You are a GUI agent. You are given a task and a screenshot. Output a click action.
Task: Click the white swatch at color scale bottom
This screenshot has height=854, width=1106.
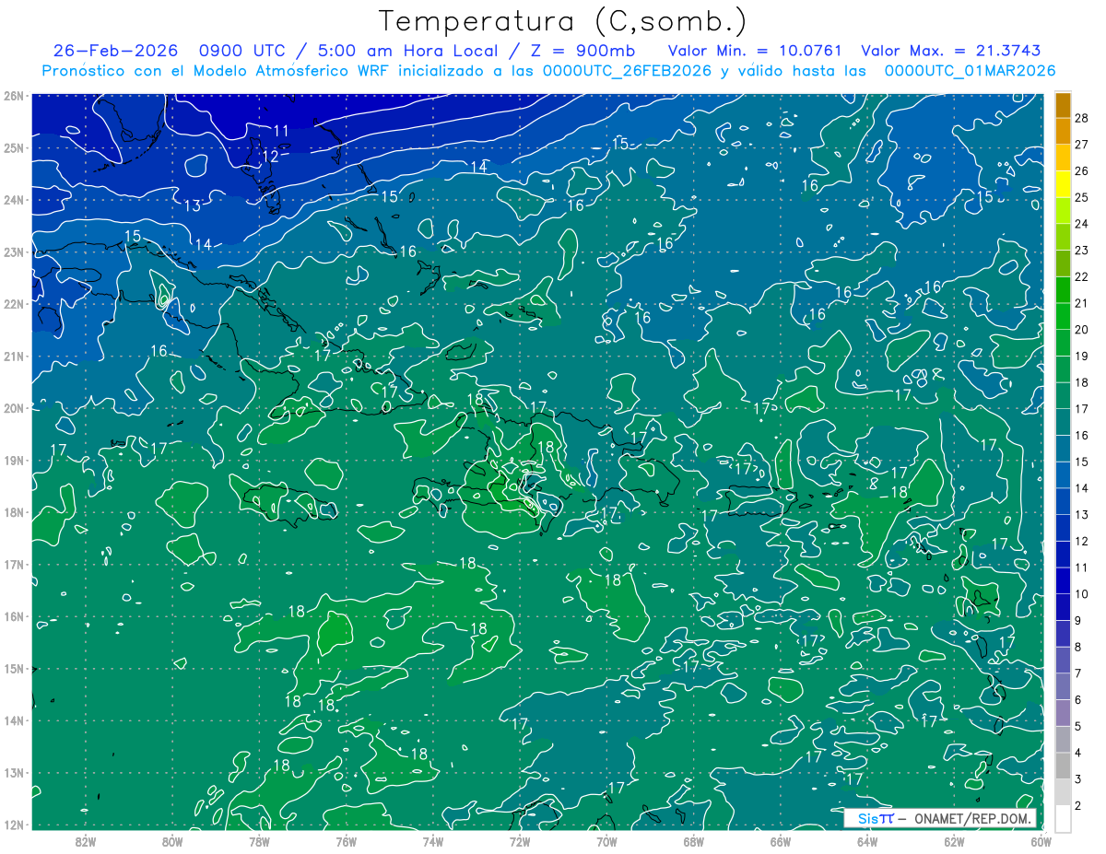click(1063, 818)
